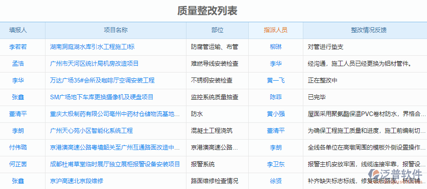Click the 填报人 column header
This screenshot has height=189, width=427.
click(18, 30)
